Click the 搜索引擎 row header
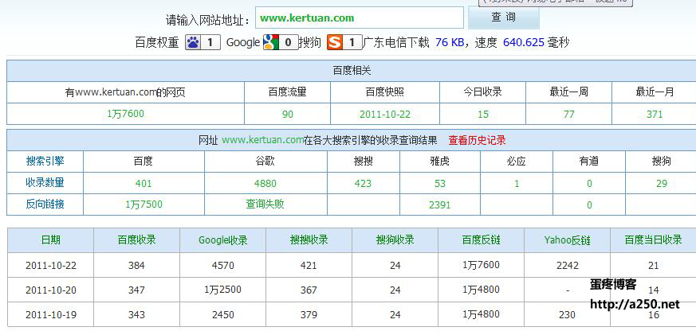The width and height of the screenshot is (696, 331). click(45, 162)
